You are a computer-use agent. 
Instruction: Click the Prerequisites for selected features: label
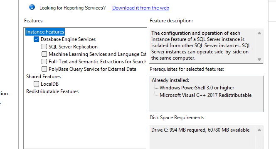[x=187, y=69]
